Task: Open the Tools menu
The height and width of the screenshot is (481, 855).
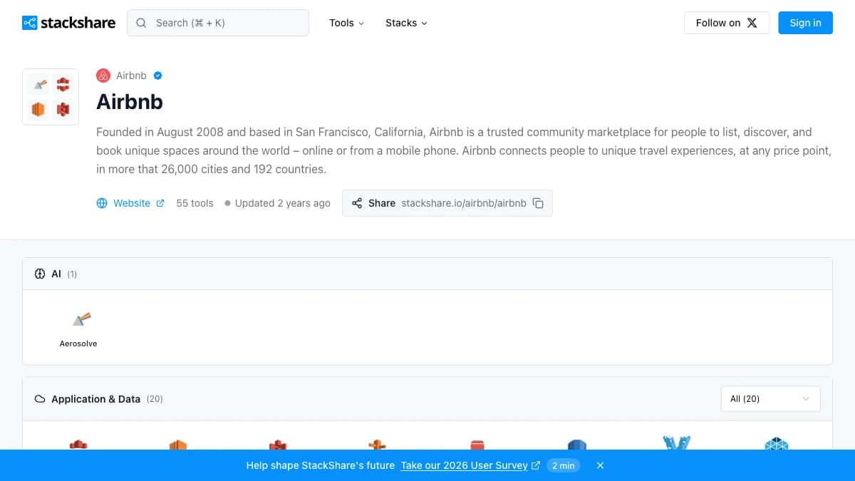Action: [346, 23]
